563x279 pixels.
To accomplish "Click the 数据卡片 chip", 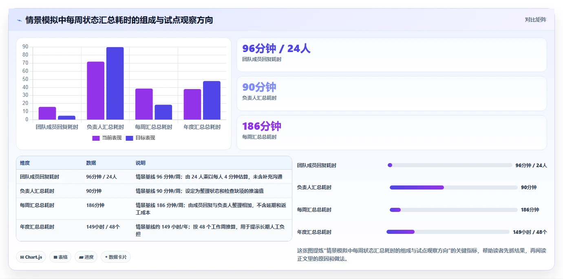I will pos(116,257).
